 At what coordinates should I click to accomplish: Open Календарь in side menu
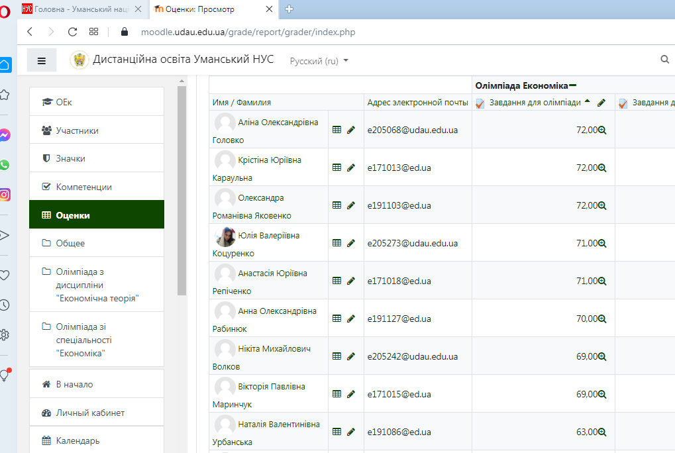[97, 440]
